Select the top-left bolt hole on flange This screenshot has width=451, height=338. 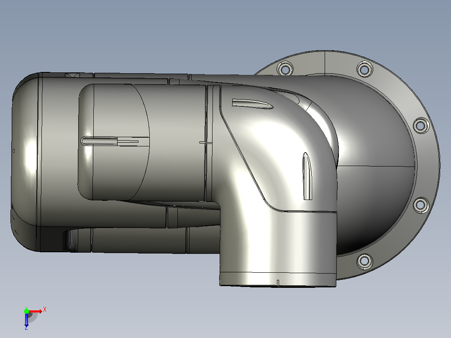pyautogui.click(x=285, y=69)
